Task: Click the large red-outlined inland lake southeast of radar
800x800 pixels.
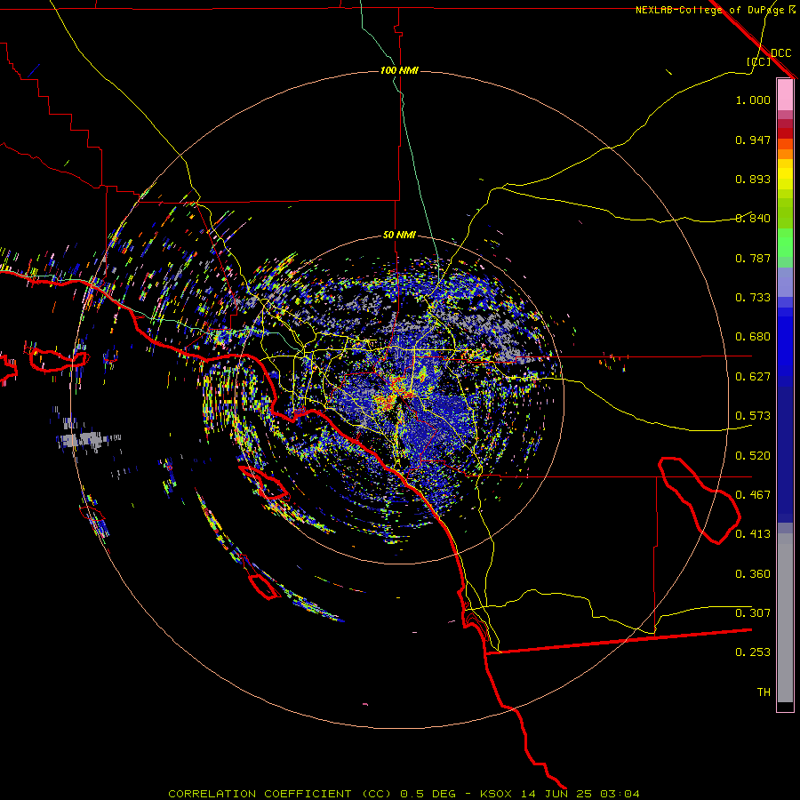Action: (699, 500)
